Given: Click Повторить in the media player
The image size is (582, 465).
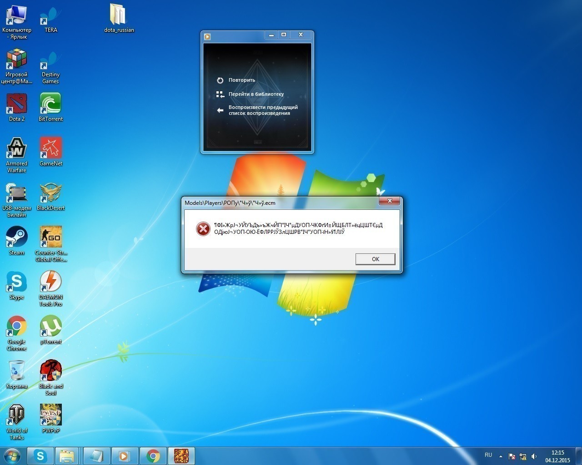Looking at the screenshot, I should [241, 80].
